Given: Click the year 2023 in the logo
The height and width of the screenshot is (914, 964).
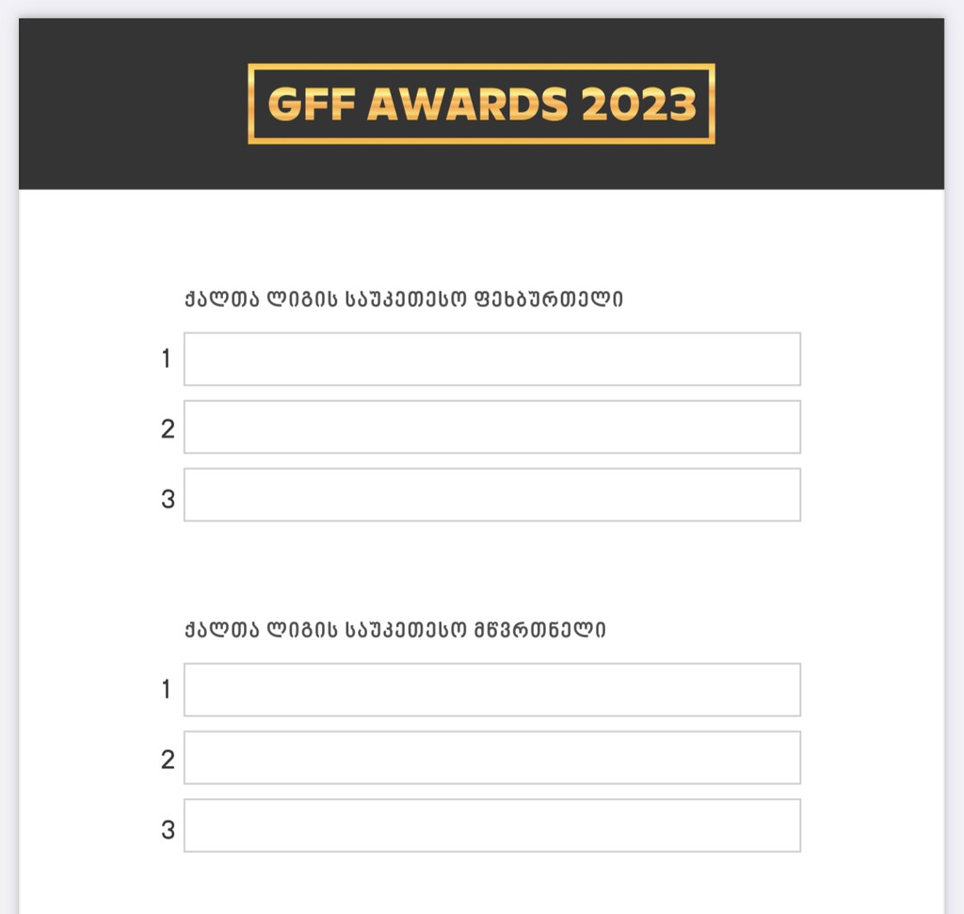Looking at the screenshot, I should (638, 104).
